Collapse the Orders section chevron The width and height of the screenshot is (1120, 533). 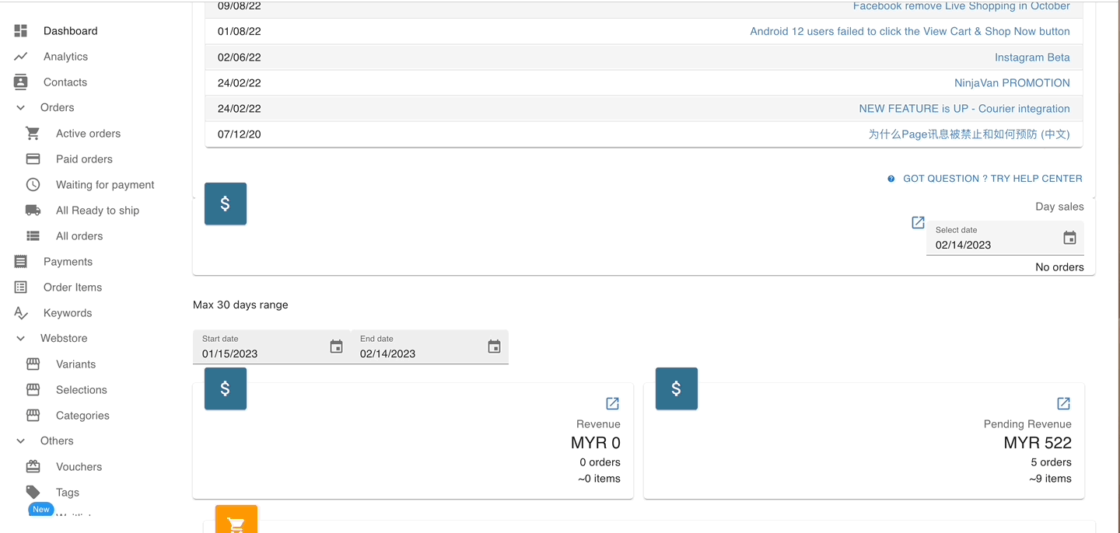point(21,108)
